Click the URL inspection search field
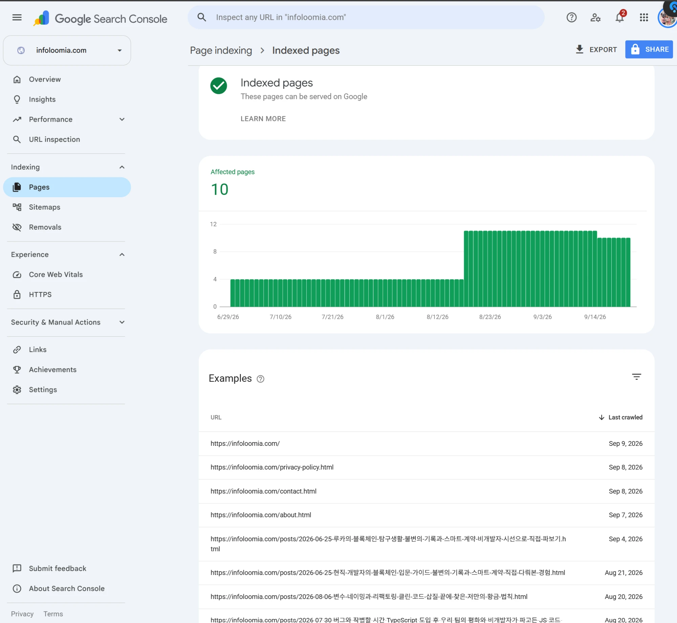Image resolution: width=677 pixels, height=623 pixels. pos(366,17)
